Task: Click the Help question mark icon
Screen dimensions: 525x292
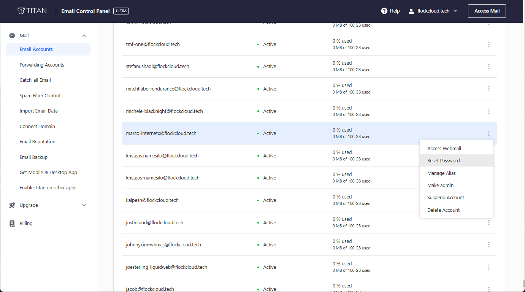Action: click(384, 11)
